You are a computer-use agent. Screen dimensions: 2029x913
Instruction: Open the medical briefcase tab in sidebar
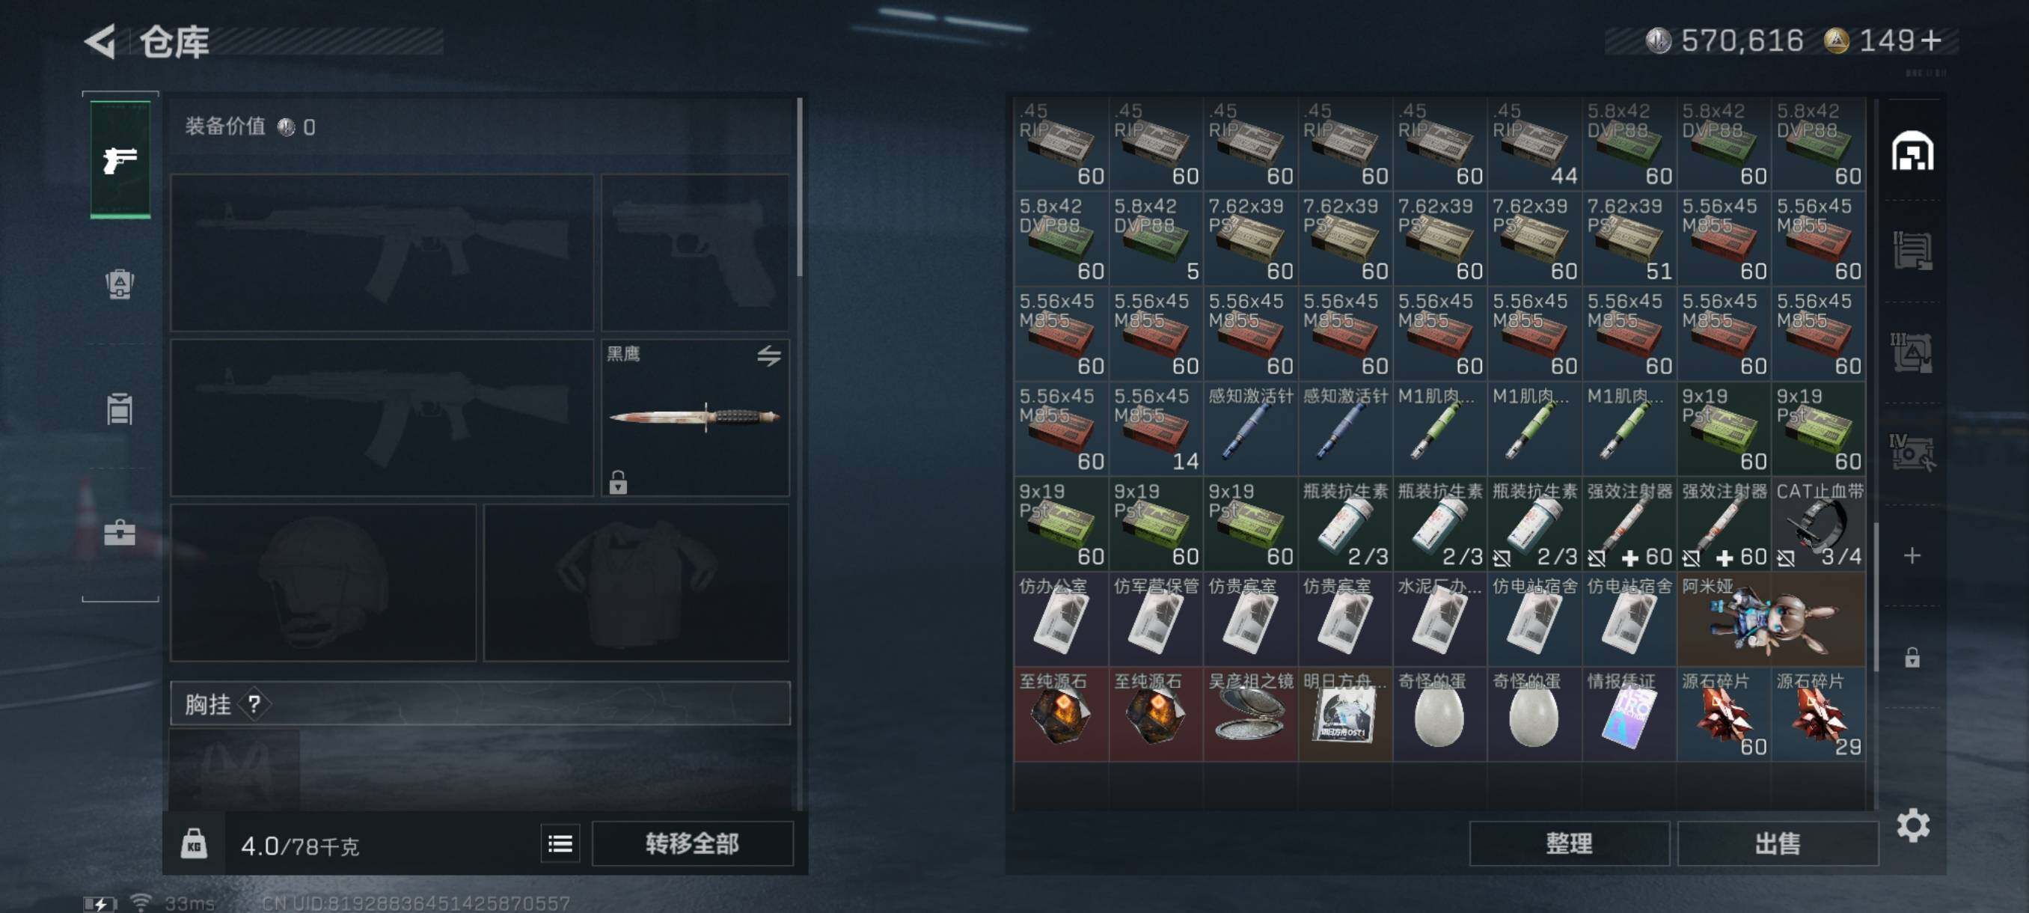(120, 534)
